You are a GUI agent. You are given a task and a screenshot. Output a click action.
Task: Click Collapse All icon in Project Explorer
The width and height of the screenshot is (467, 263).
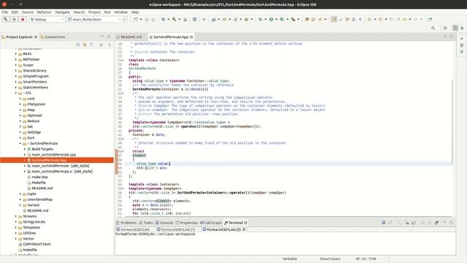pyautogui.click(x=78, y=45)
